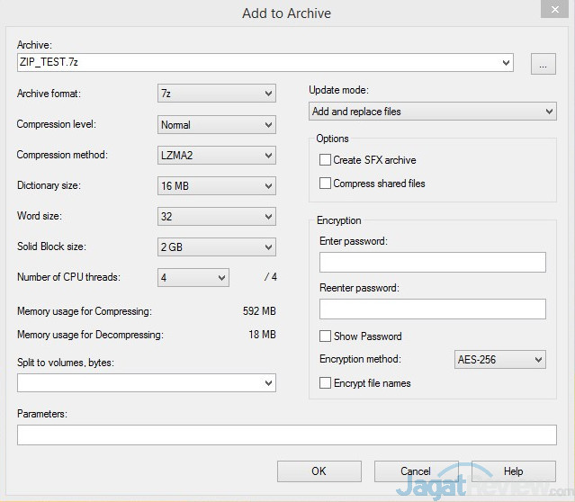Click the Help button
Image resolution: width=575 pixels, height=502 pixels.
[x=513, y=471]
